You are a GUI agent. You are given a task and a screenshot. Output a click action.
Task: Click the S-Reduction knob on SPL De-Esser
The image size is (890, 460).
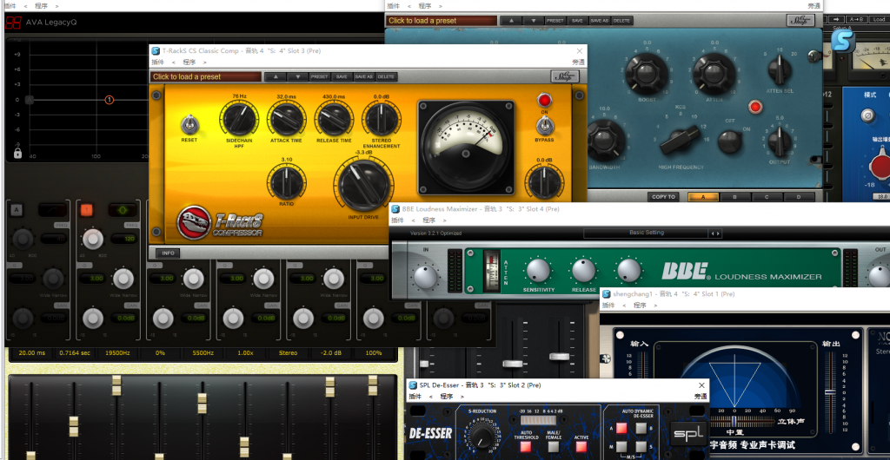coord(482,436)
